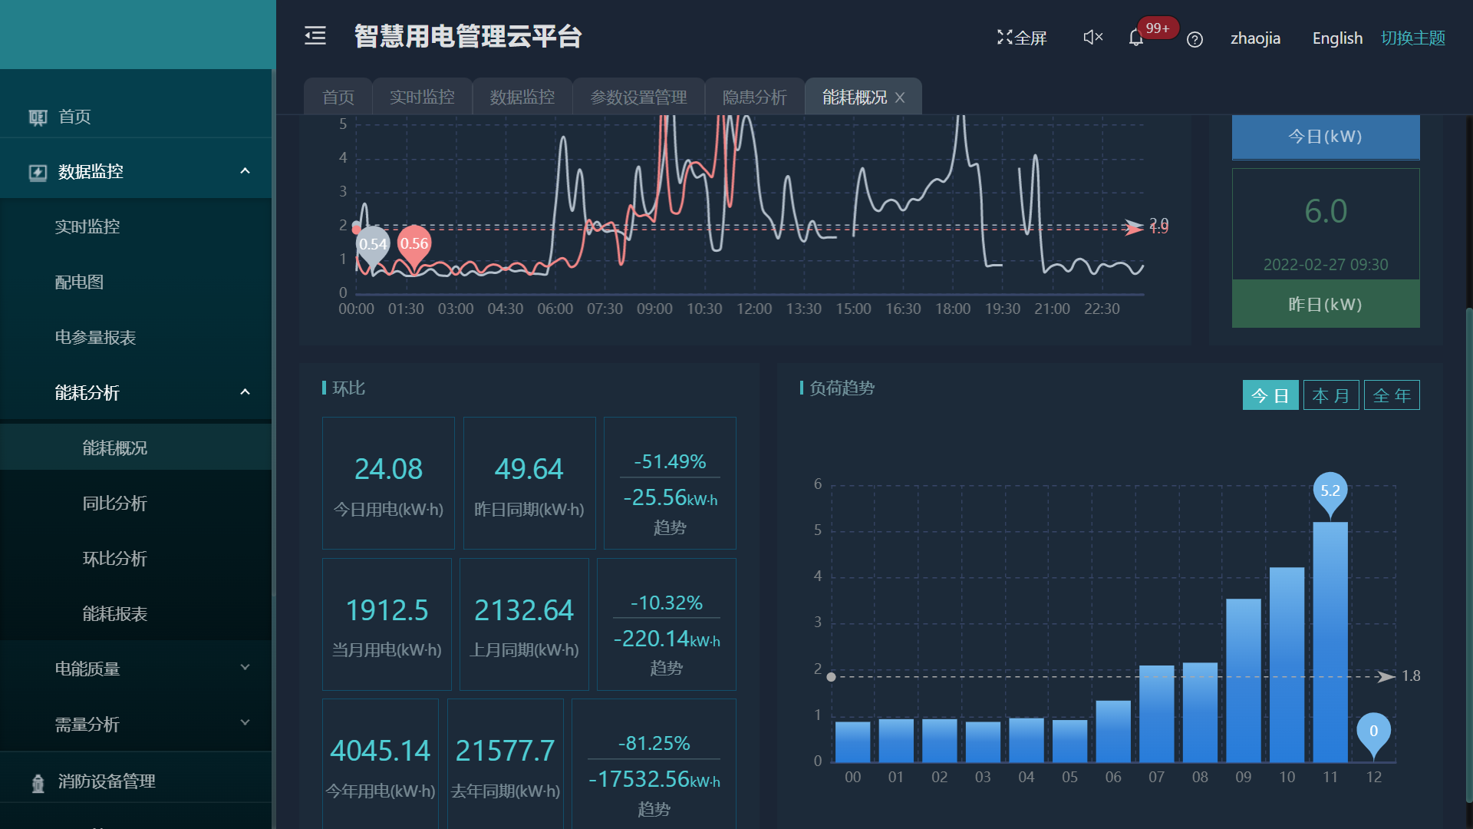1473x829 pixels.
Task: Click the help question mark icon
Action: [x=1195, y=39]
